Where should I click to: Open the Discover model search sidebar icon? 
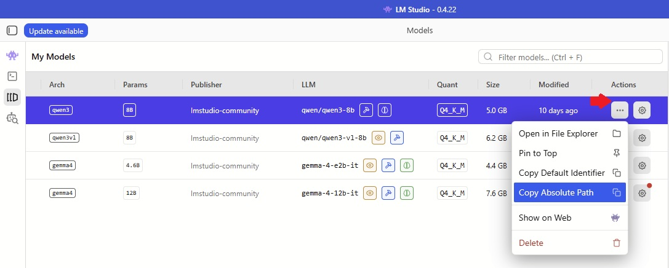point(12,118)
